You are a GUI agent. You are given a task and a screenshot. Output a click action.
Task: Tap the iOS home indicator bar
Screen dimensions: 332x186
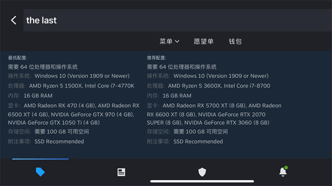(202, 181)
